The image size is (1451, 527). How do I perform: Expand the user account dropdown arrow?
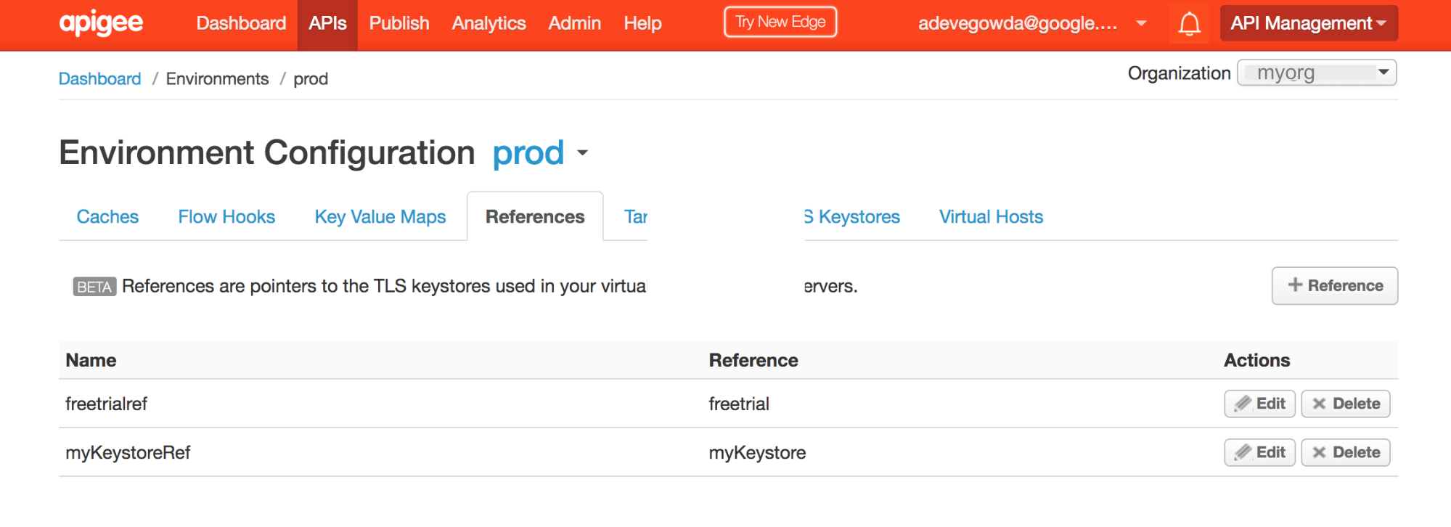point(1141,23)
